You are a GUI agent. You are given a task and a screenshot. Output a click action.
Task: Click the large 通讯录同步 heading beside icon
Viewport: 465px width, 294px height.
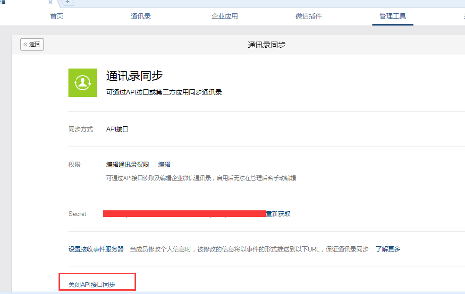(135, 76)
